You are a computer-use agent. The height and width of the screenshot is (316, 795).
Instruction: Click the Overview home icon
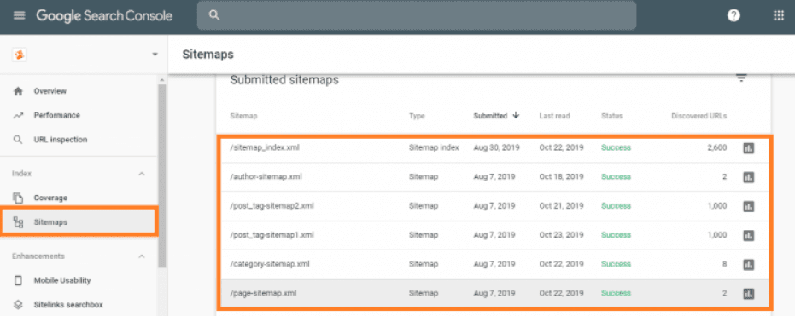click(18, 91)
